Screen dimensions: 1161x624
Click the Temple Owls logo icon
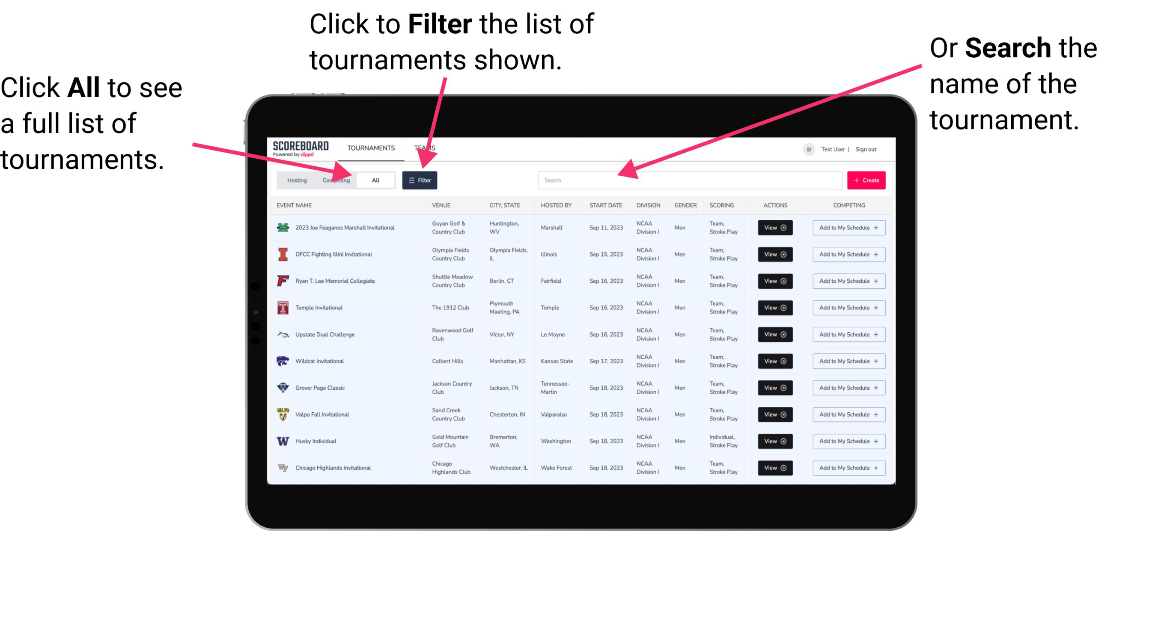(x=282, y=308)
